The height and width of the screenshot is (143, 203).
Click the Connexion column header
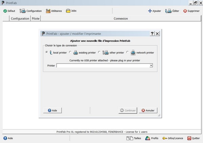coord(121,19)
